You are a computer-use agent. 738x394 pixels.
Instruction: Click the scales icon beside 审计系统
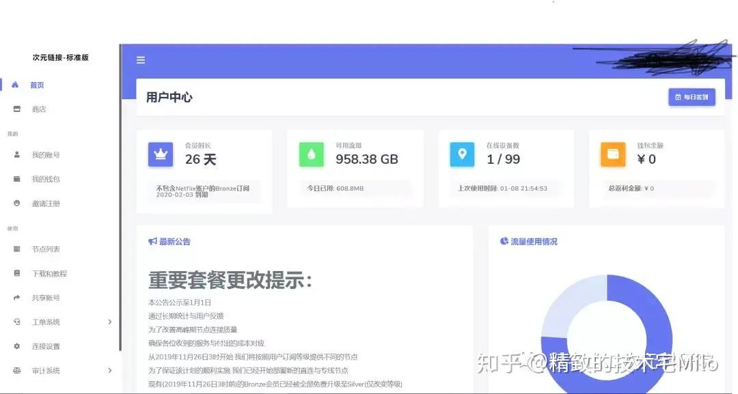pyautogui.click(x=17, y=371)
